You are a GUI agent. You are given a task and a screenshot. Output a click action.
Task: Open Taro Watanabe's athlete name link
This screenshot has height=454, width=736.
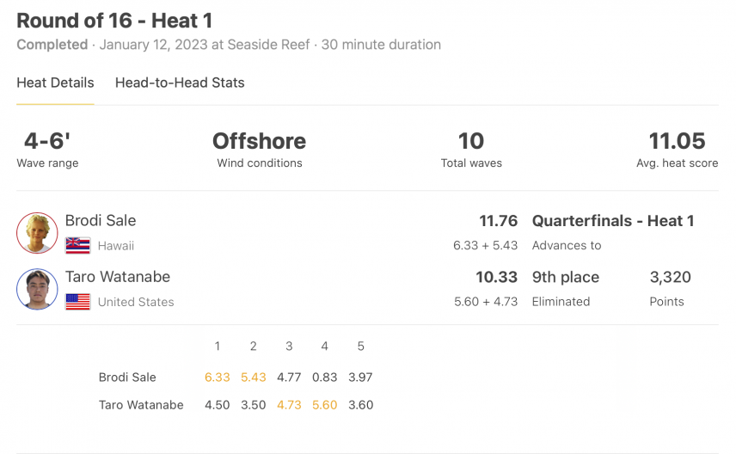click(x=117, y=277)
